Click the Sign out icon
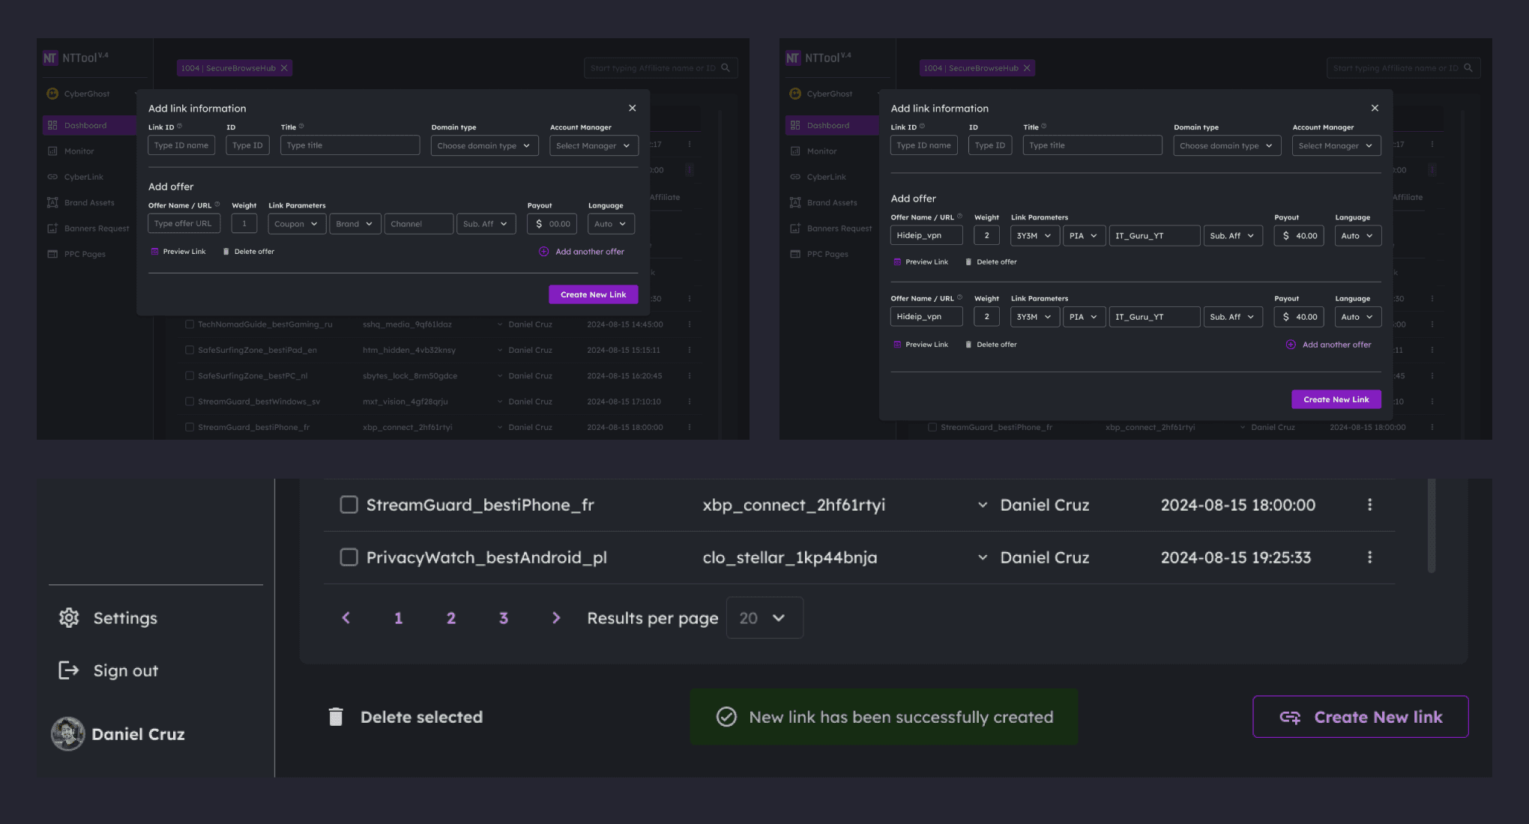The height and width of the screenshot is (824, 1529). coord(69,670)
